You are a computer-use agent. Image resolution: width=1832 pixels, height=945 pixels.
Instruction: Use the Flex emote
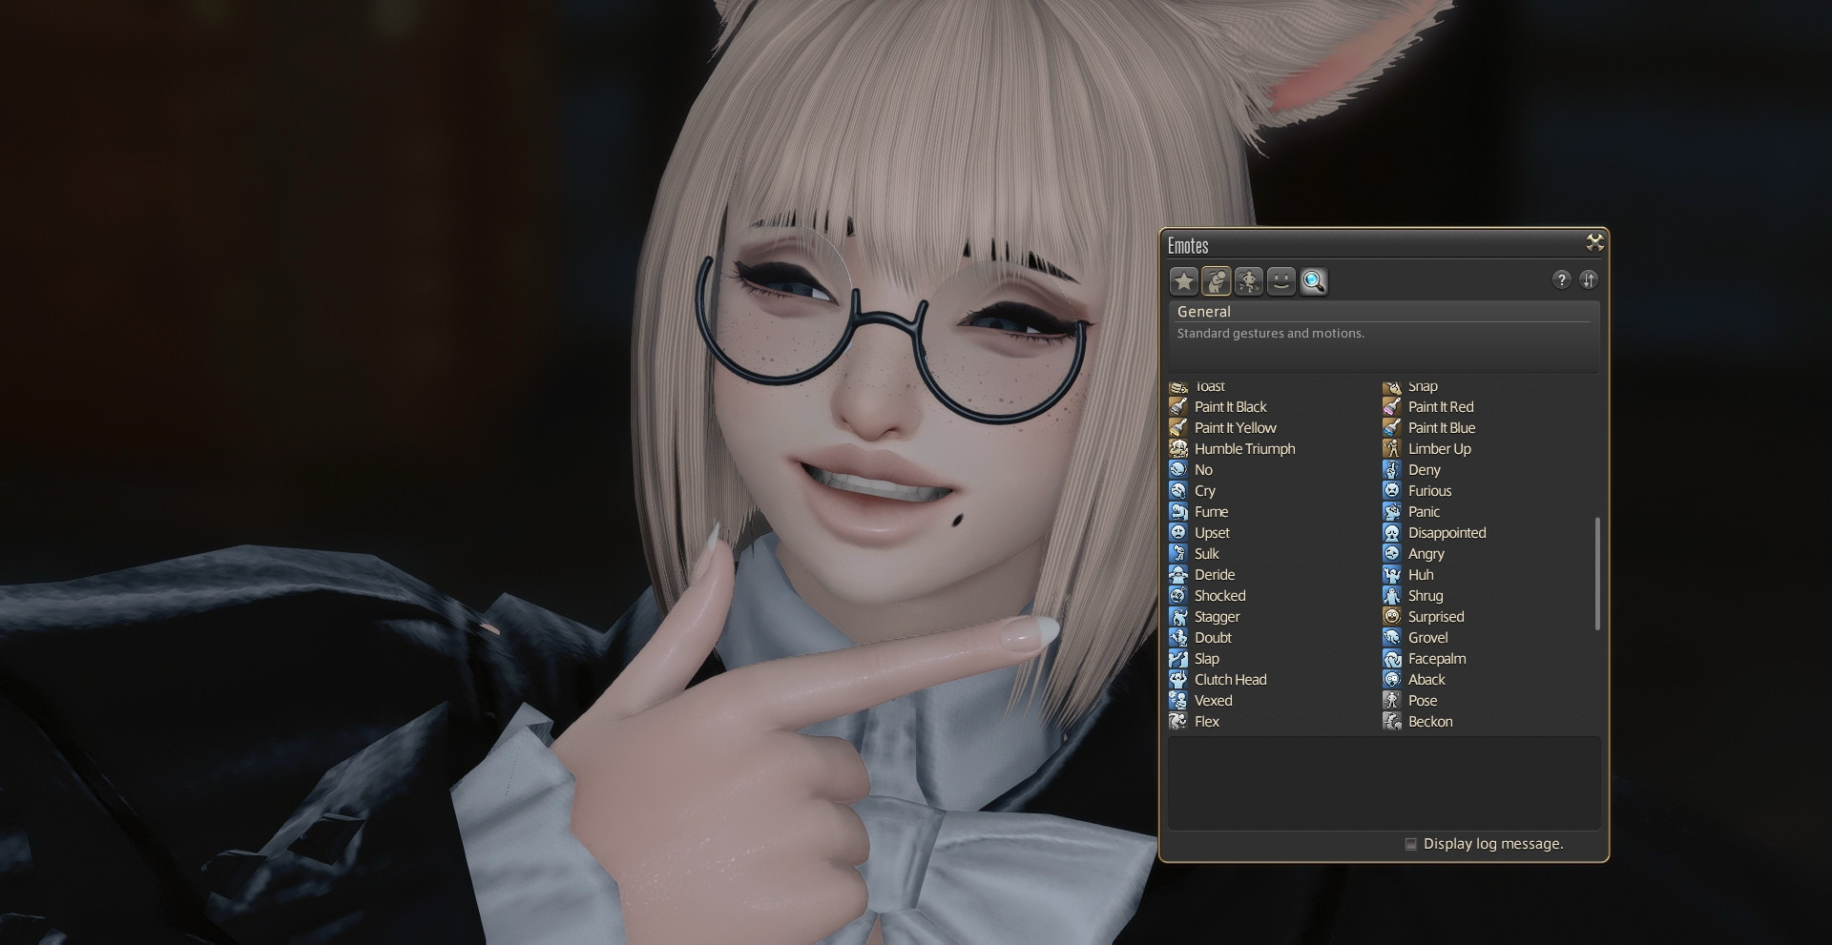(1206, 722)
